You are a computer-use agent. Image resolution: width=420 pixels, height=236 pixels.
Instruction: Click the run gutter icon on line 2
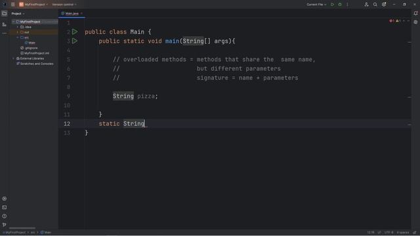[x=75, y=32]
